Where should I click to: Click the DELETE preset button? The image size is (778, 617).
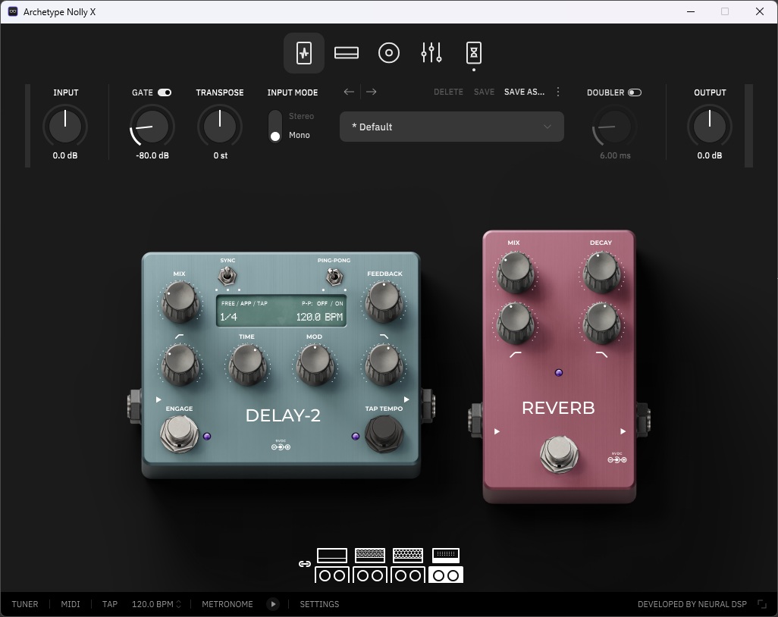pos(448,92)
